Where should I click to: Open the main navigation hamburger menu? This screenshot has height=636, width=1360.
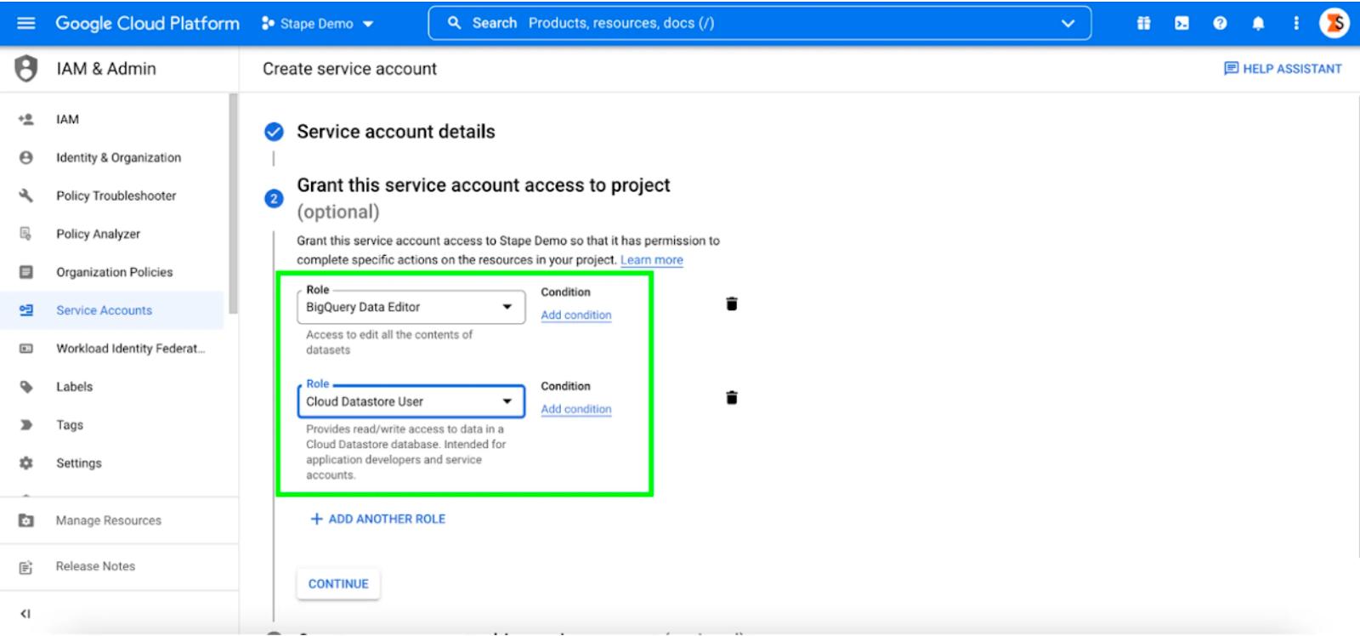point(26,23)
